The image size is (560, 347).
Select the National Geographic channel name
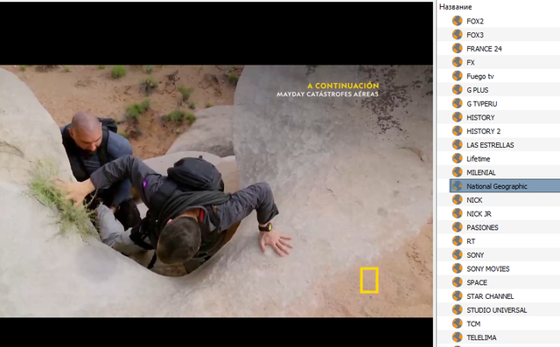[x=497, y=186]
